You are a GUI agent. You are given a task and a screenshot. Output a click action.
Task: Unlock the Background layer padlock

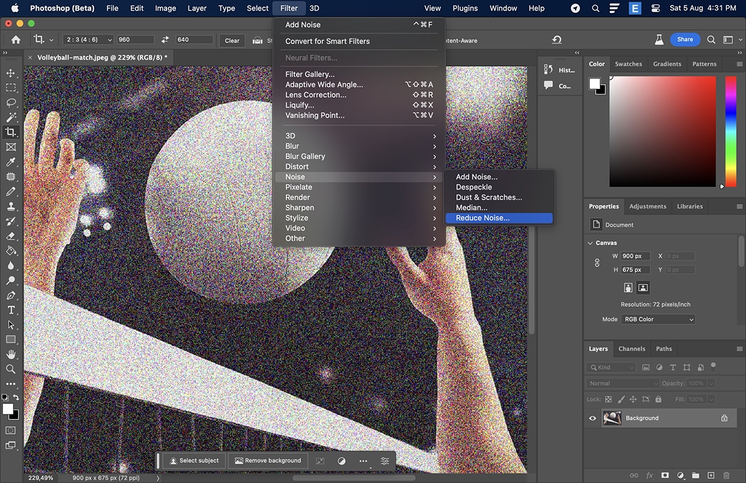pos(724,418)
